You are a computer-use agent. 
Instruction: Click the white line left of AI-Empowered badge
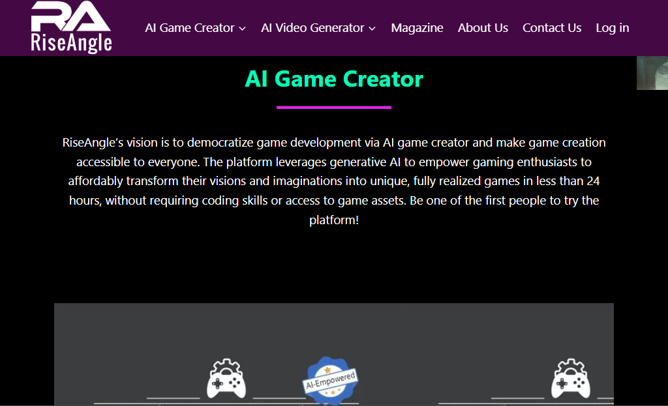[x=279, y=398]
